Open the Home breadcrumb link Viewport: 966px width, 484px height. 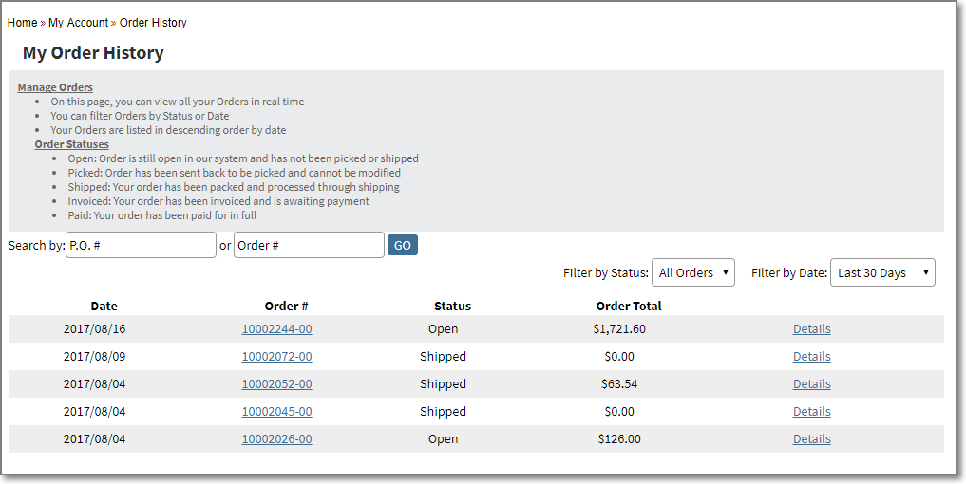click(x=22, y=23)
